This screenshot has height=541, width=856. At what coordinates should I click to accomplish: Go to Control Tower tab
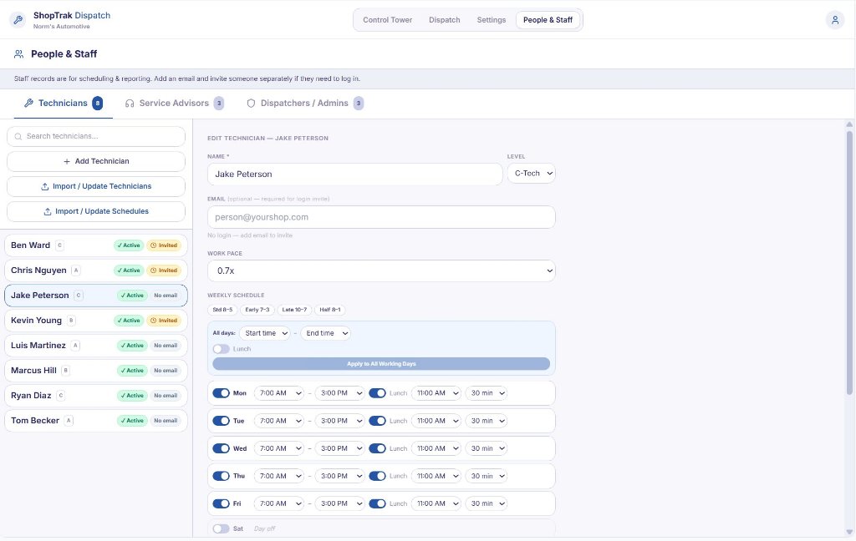(388, 20)
